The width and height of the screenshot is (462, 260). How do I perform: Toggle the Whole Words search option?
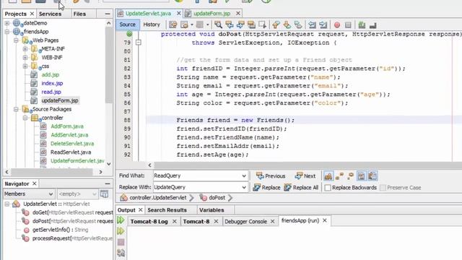pos(339,176)
